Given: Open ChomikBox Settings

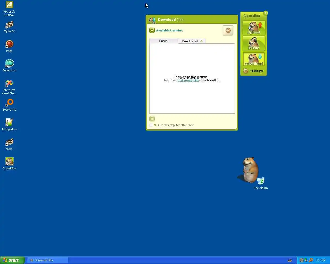Looking at the screenshot, I should tap(253, 71).
